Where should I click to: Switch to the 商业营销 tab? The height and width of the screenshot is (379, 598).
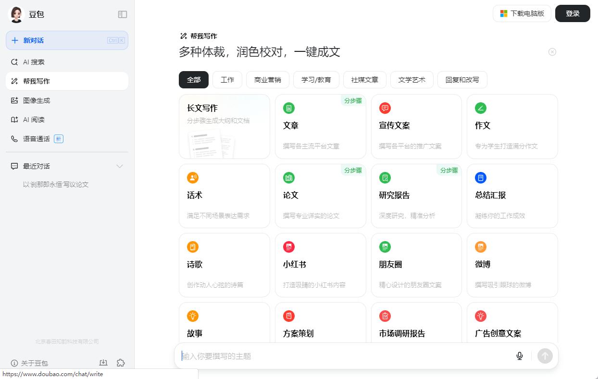[267, 80]
